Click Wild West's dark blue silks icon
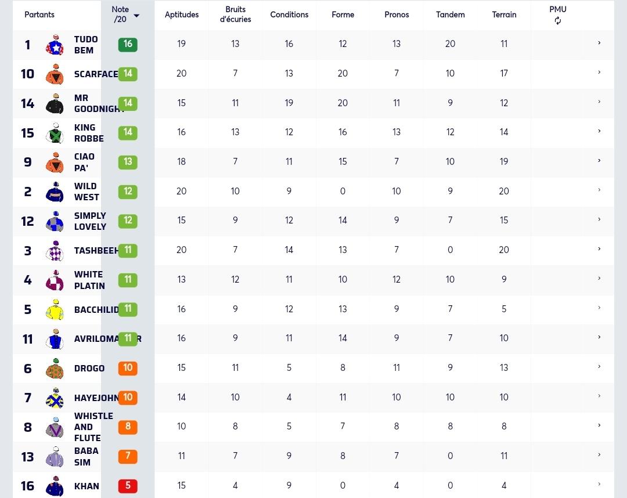The image size is (627, 498). click(x=55, y=192)
